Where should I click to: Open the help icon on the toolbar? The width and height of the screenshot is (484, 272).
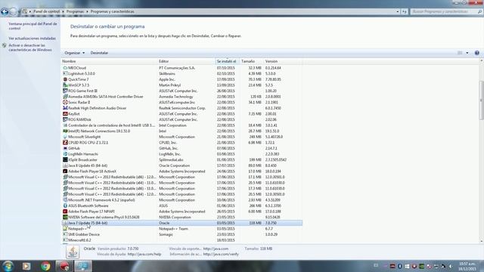(x=477, y=53)
